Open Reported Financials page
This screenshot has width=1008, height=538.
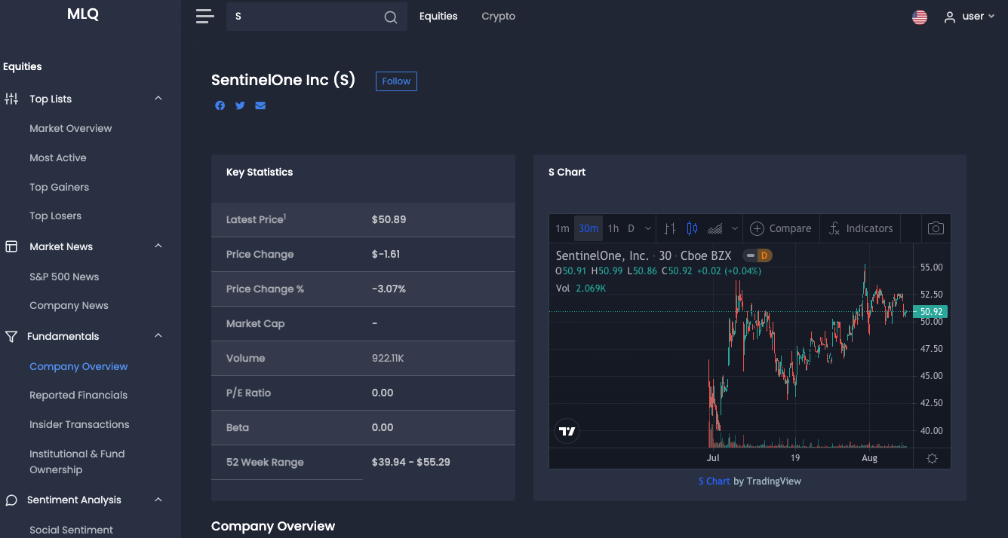(x=78, y=395)
